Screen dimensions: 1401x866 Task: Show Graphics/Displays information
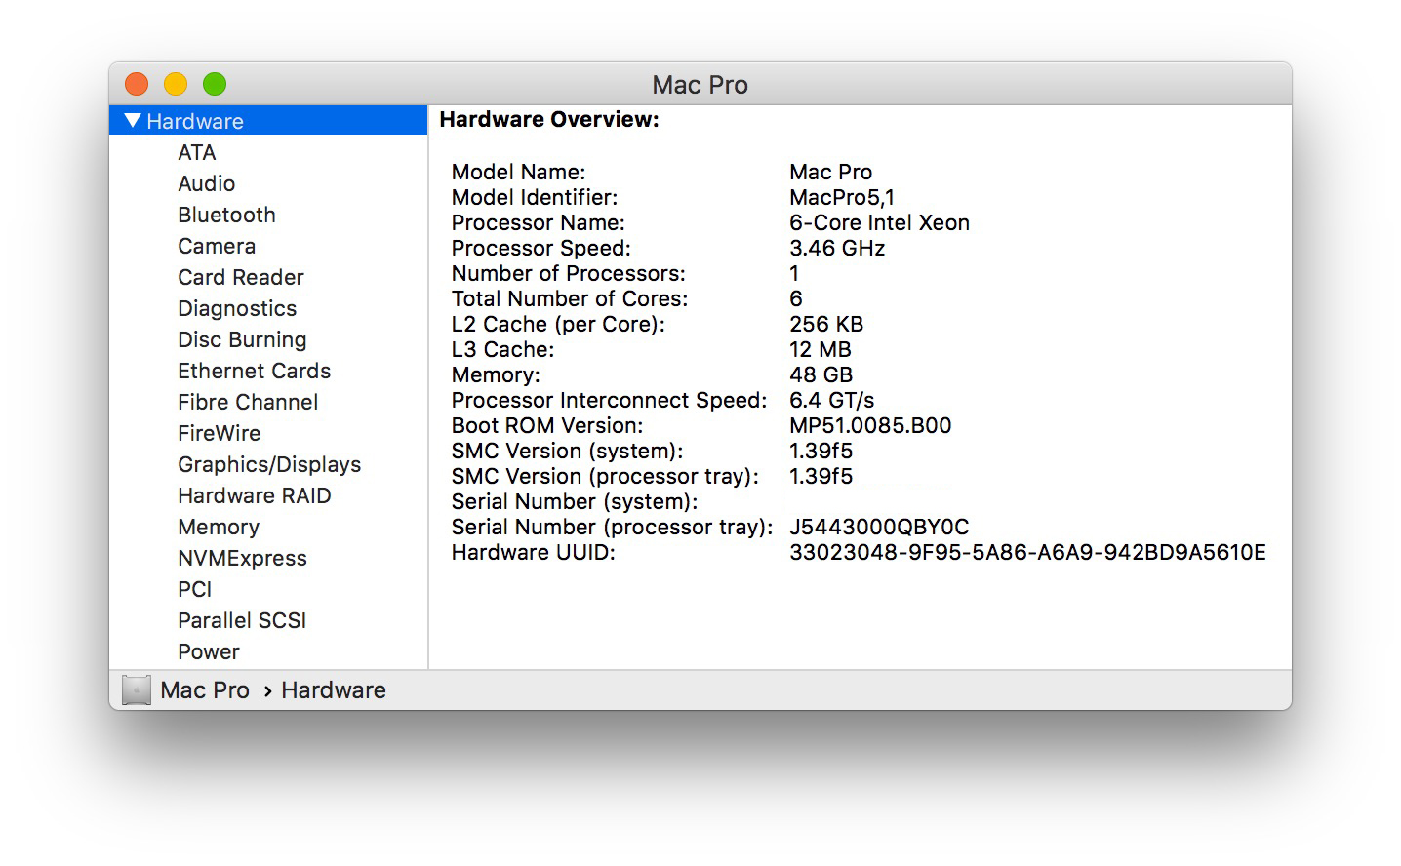(269, 464)
